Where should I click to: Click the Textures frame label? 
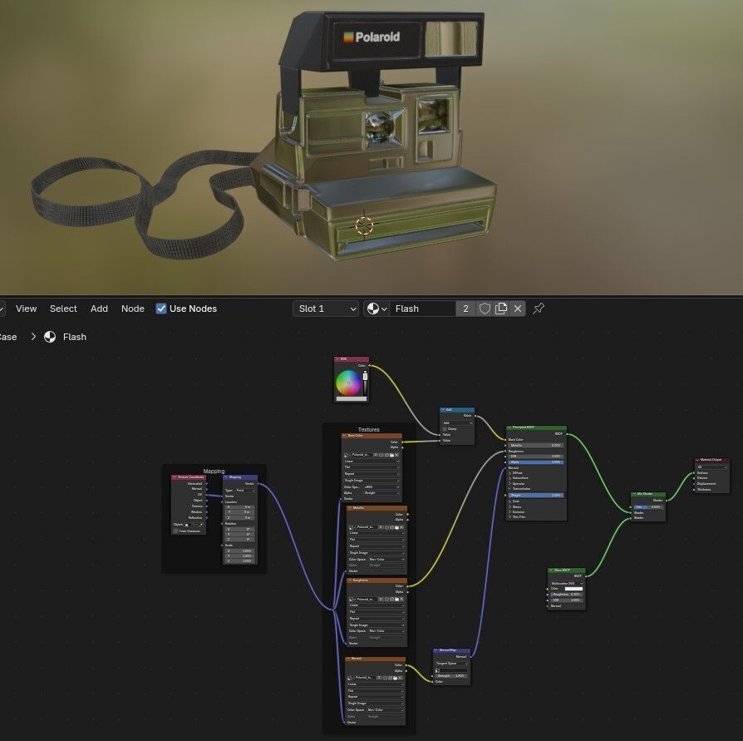tap(368, 429)
